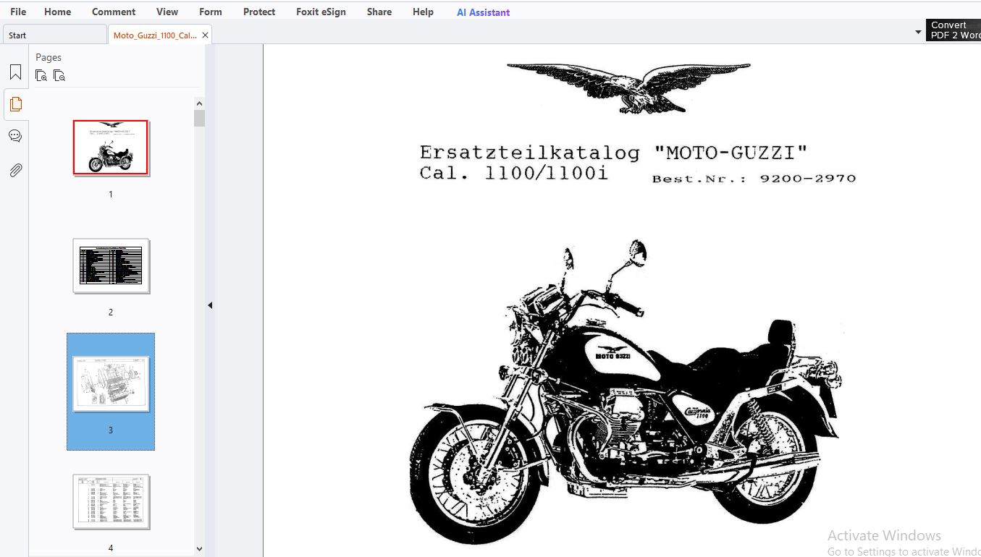Open the File menu

pyautogui.click(x=18, y=12)
